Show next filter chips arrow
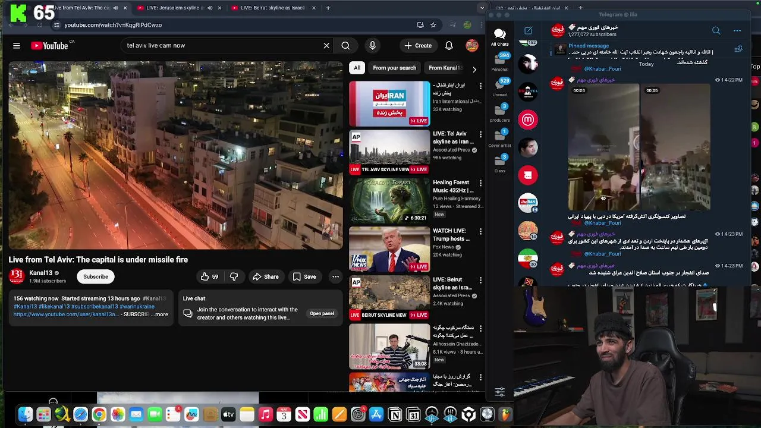 (474, 70)
